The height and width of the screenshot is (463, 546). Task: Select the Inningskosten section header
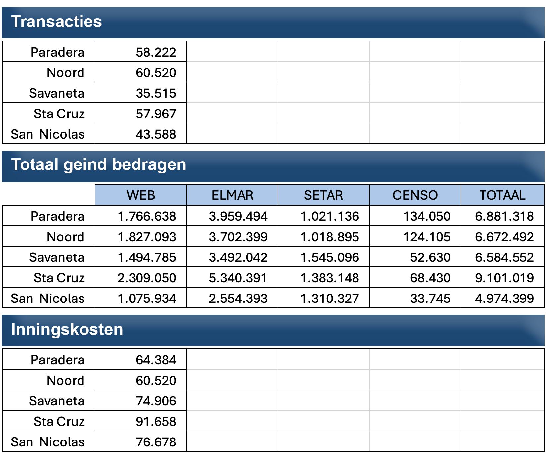(273, 330)
